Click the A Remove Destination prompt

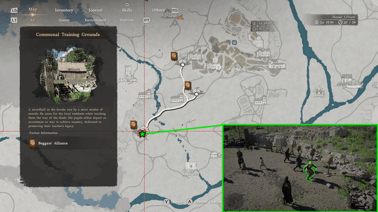click(x=204, y=202)
